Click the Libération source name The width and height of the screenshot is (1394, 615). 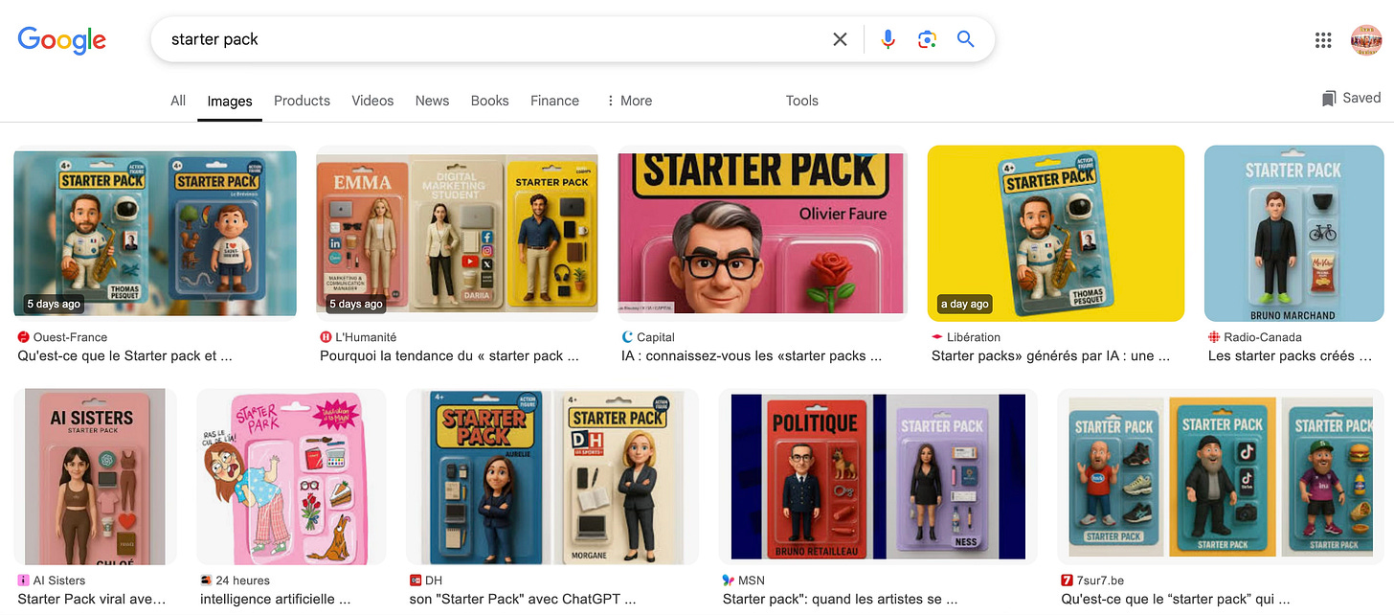[974, 337]
